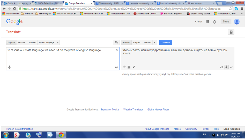This screenshot has height=140, width=245.
Task: Listen to the Russian translation speaker icon
Action: pyautogui.click(x=221, y=67)
